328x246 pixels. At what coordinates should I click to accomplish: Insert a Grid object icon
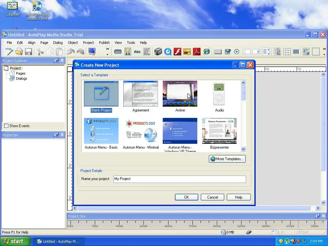(287, 52)
